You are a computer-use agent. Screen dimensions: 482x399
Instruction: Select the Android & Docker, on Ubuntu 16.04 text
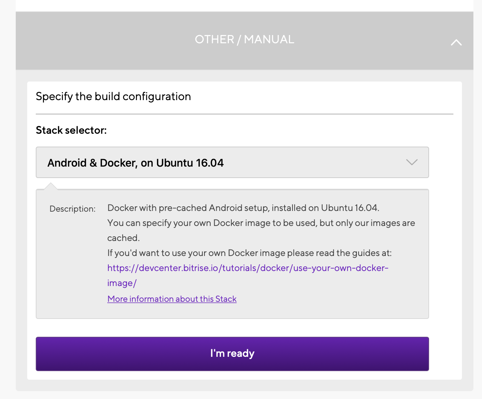[x=136, y=163]
